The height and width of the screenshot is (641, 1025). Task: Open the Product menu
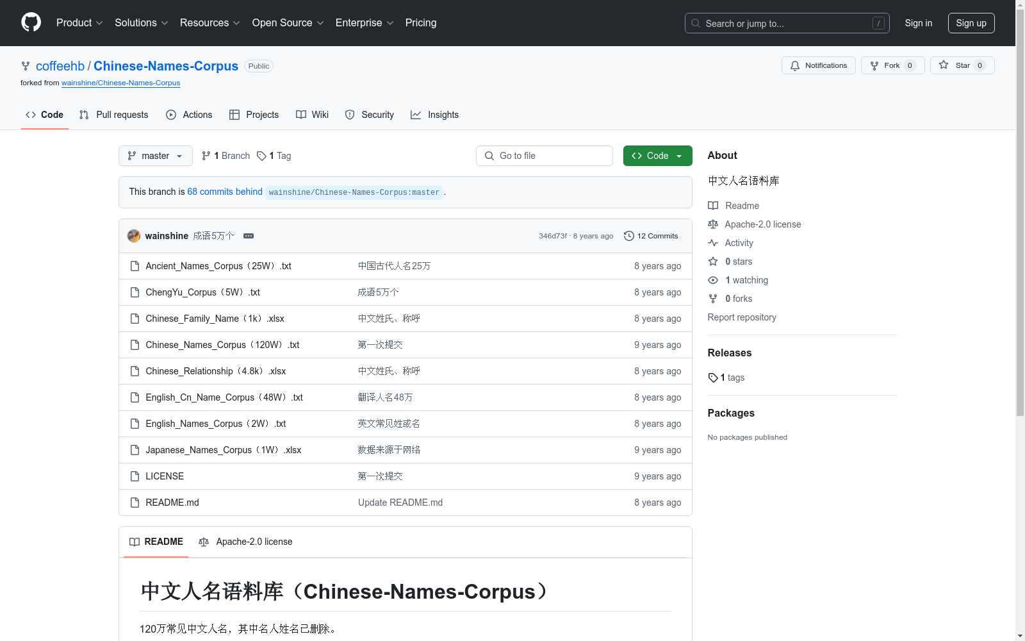pyautogui.click(x=79, y=22)
